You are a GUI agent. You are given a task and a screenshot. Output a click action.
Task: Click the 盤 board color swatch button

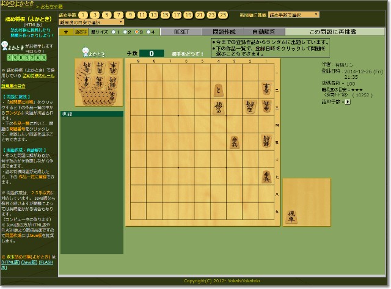pyautogui.click(x=66, y=31)
